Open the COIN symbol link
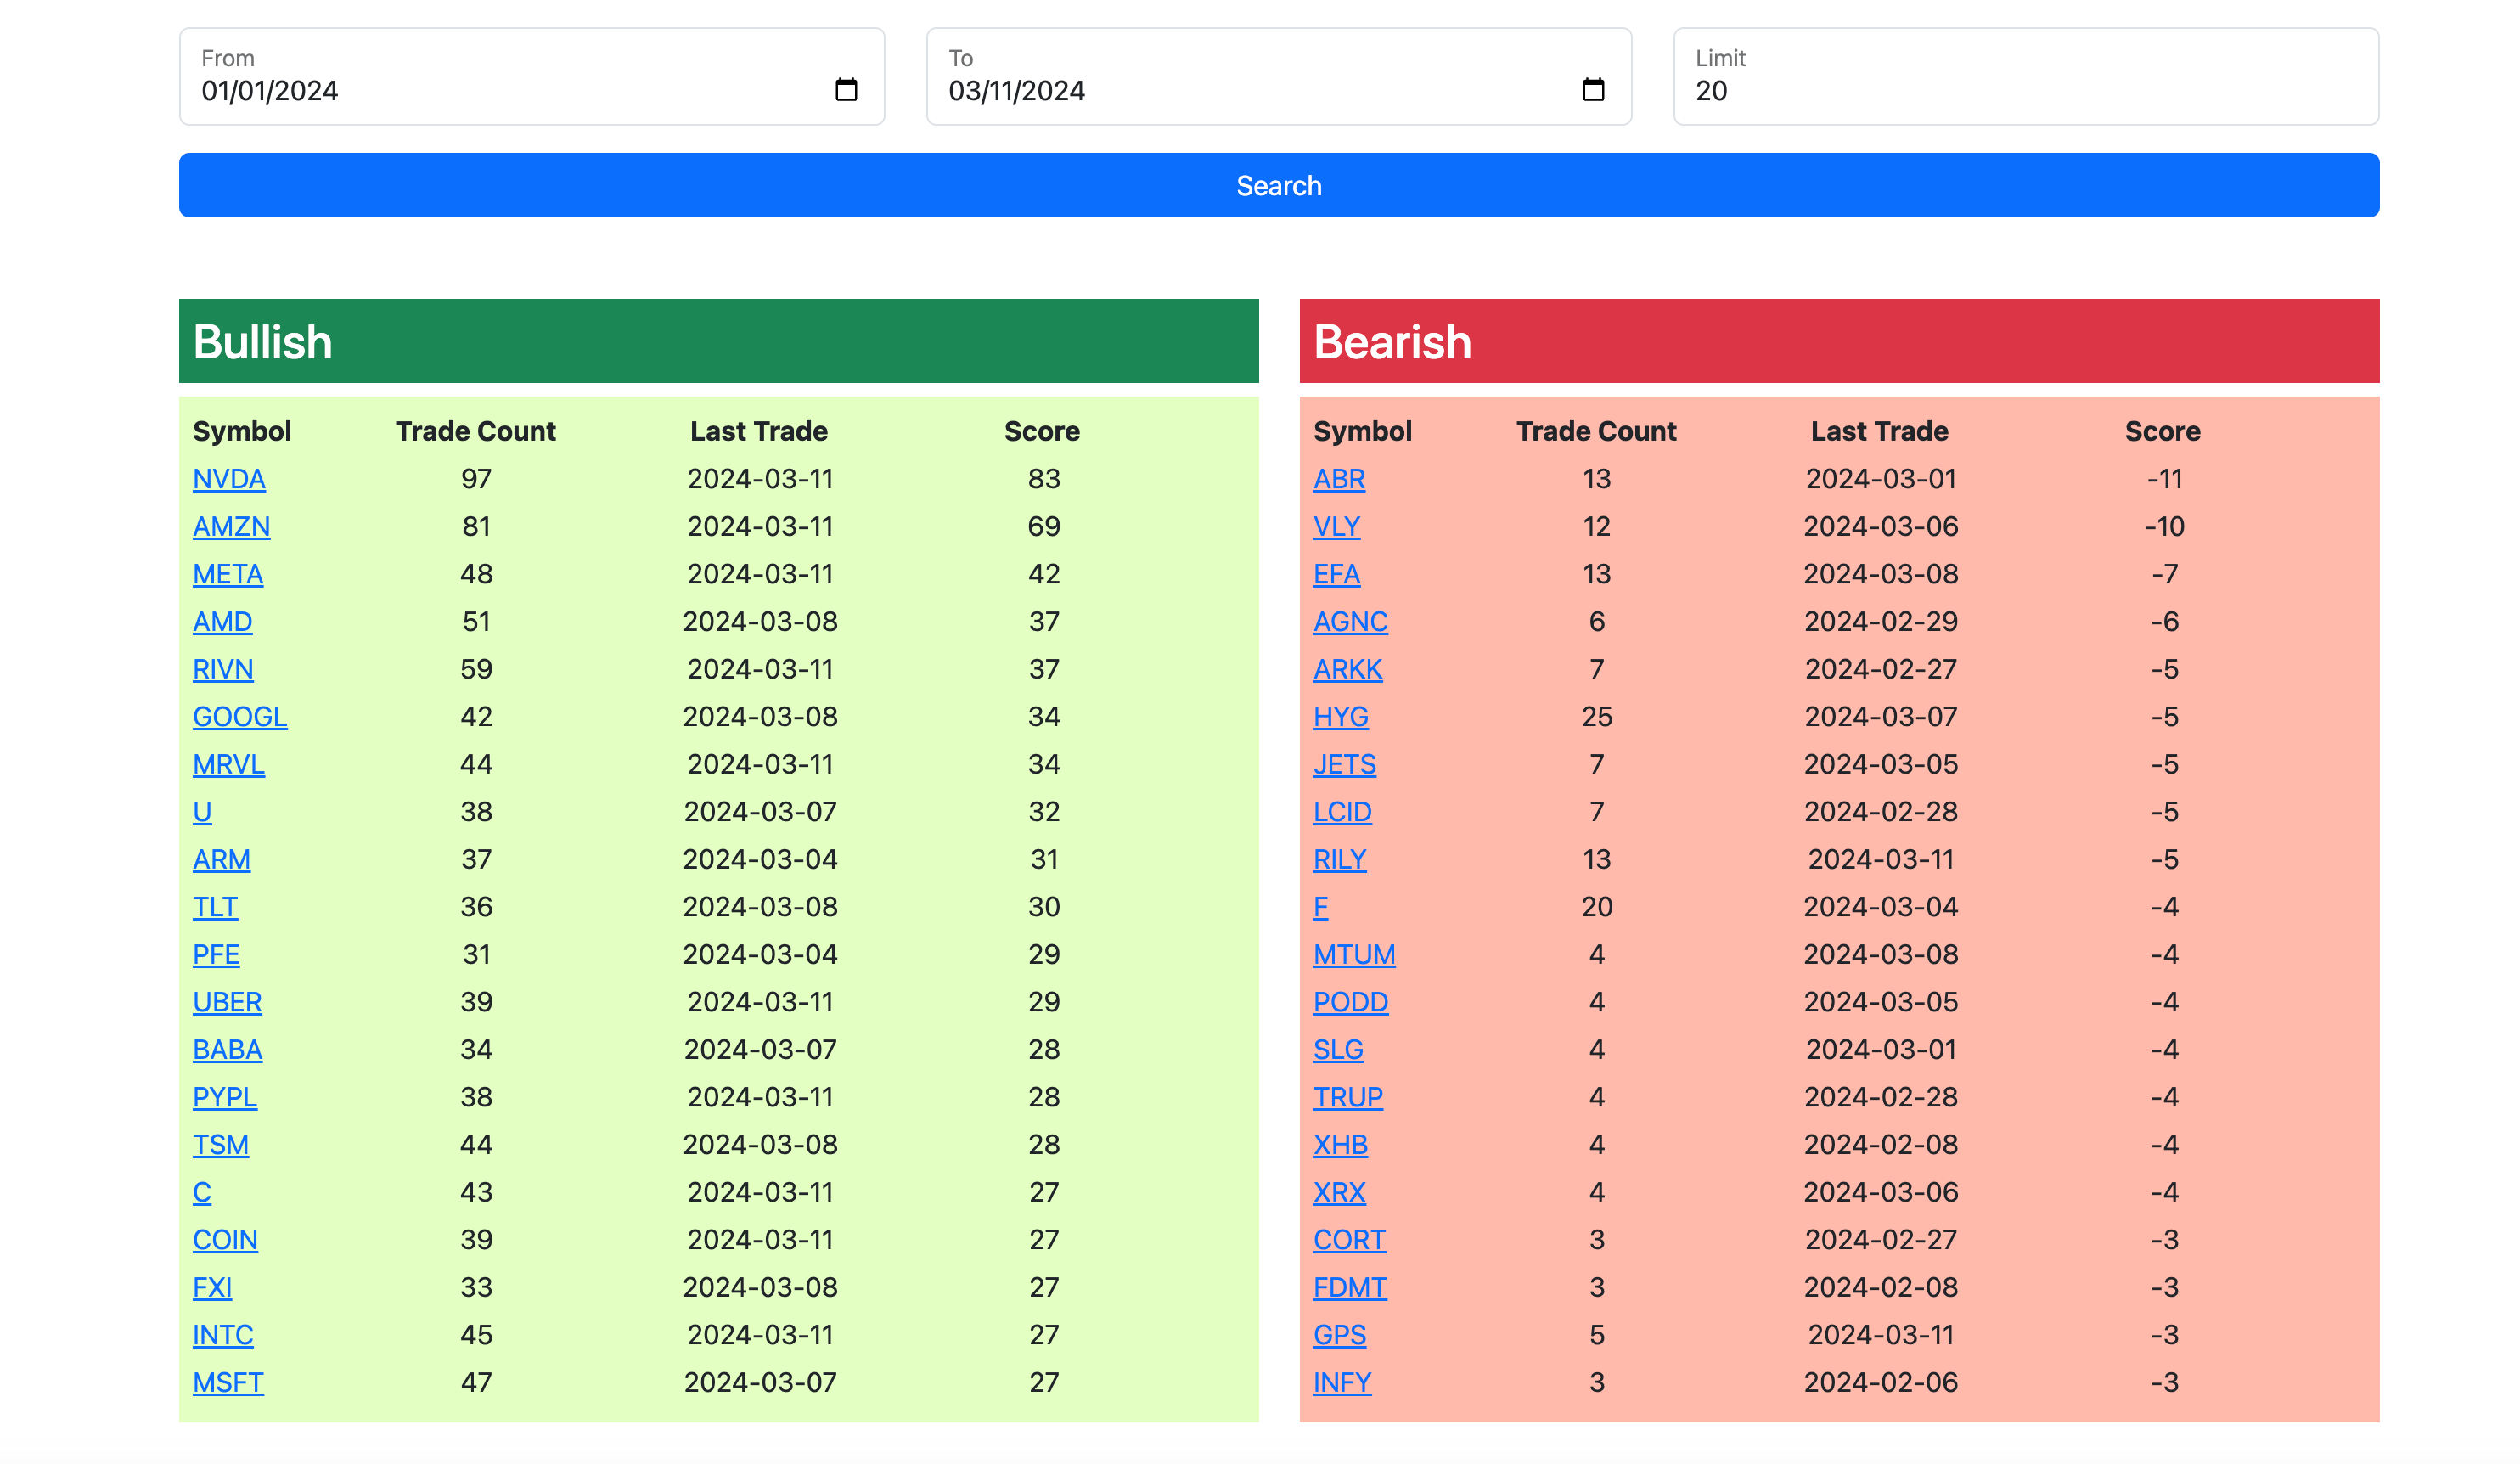Screen dimensions: 2520x1464 pyautogui.click(x=225, y=1240)
